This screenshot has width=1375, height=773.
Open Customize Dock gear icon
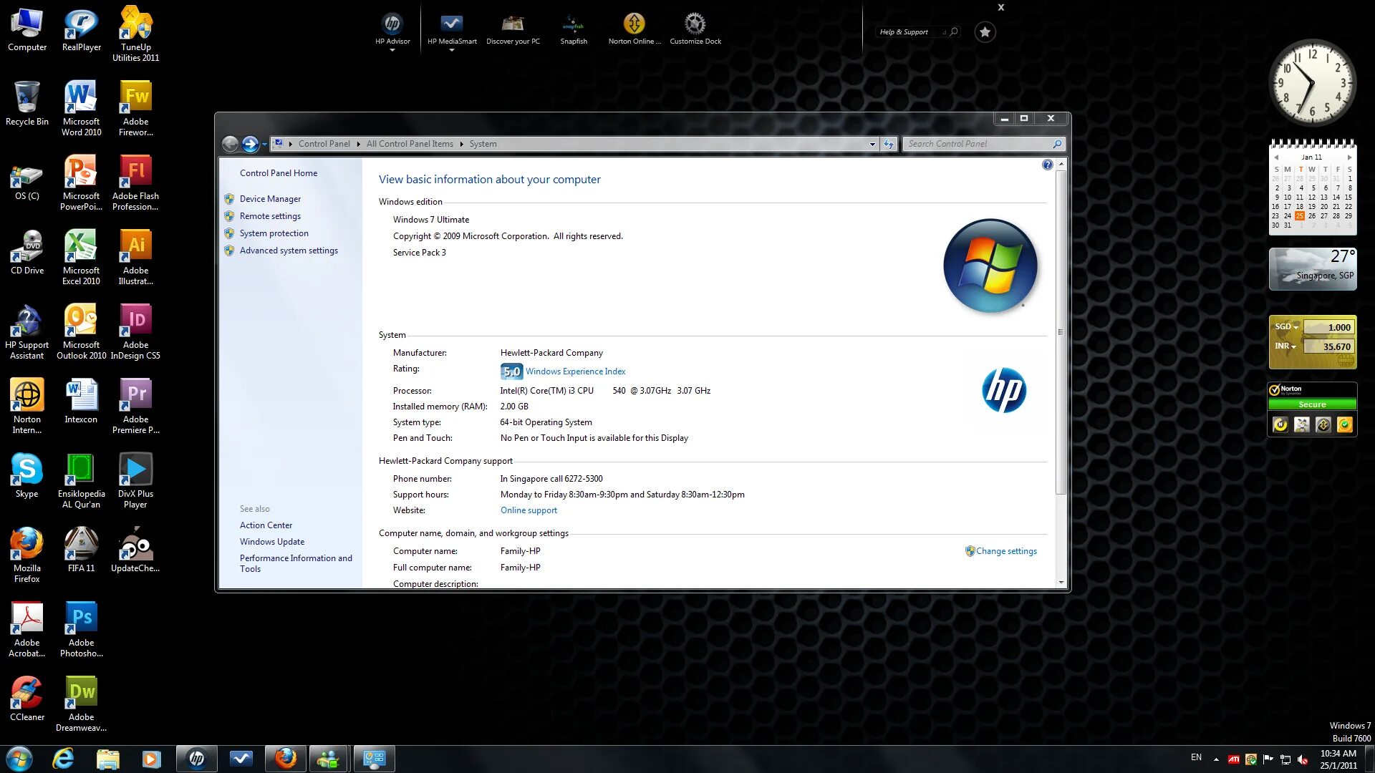tap(695, 24)
